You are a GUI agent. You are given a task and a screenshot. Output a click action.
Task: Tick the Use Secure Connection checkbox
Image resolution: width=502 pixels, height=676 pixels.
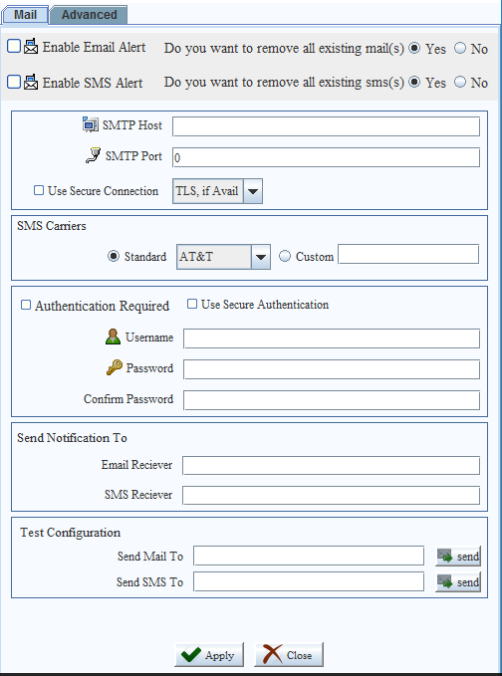[x=39, y=190]
